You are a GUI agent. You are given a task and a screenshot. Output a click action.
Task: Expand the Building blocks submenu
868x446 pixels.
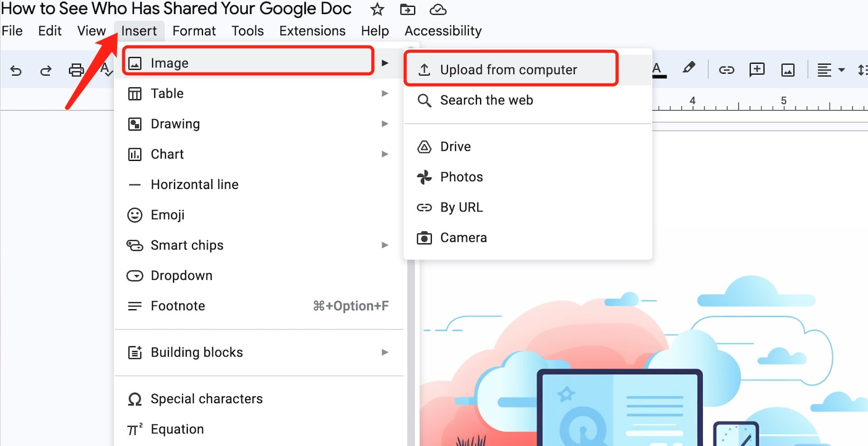pyautogui.click(x=259, y=352)
